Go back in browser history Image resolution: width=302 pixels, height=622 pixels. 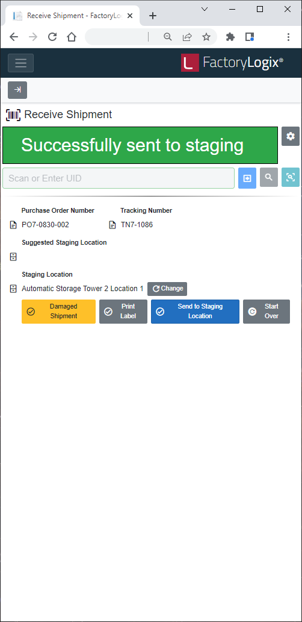(x=14, y=37)
